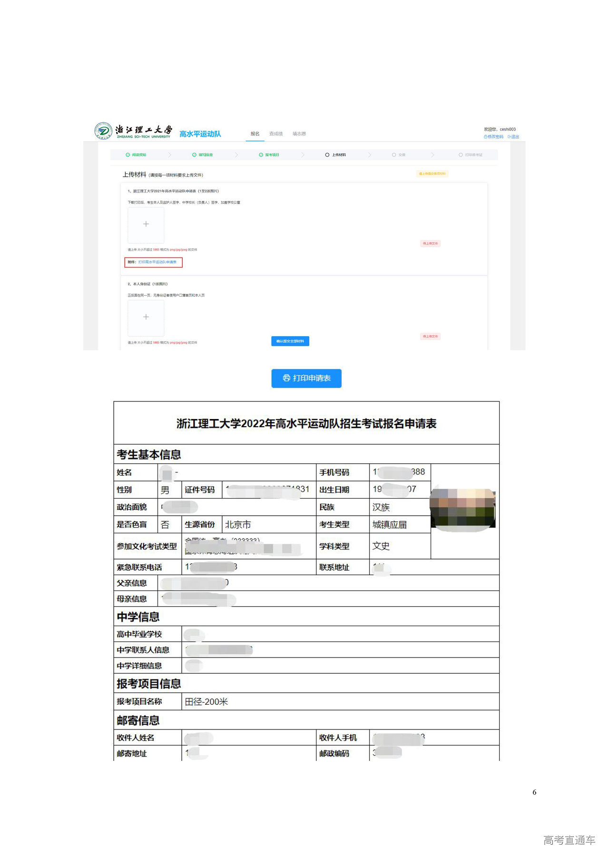Click the plus icon for application form upload
The image size is (609, 859).
(146, 224)
